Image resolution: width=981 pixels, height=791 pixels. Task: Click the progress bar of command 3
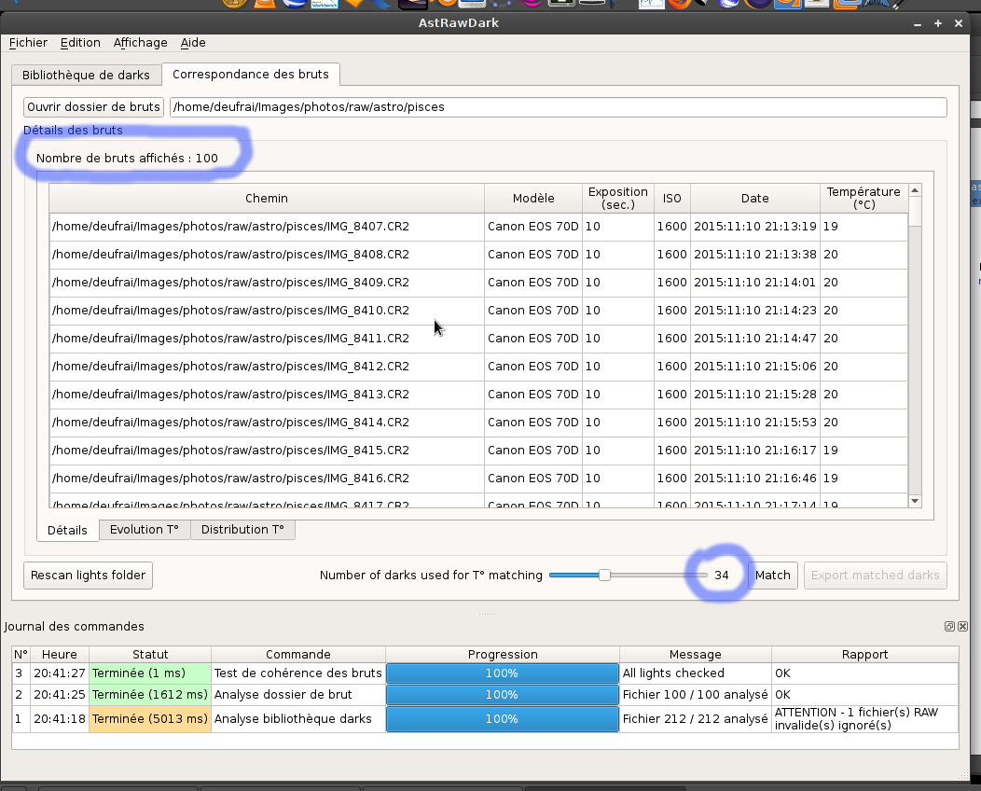(503, 673)
